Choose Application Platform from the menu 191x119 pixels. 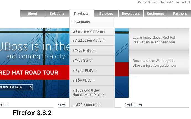point(92,41)
